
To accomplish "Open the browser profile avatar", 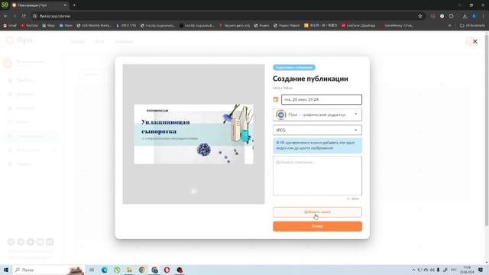I will tap(474, 16).
